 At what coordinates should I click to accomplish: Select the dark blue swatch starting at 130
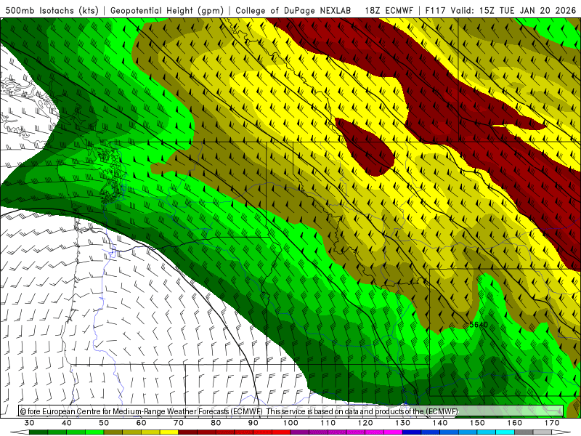pos(412,432)
